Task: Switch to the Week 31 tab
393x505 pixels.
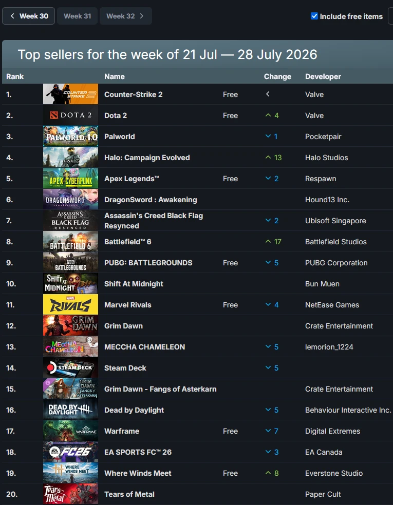Action: [x=78, y=16]
